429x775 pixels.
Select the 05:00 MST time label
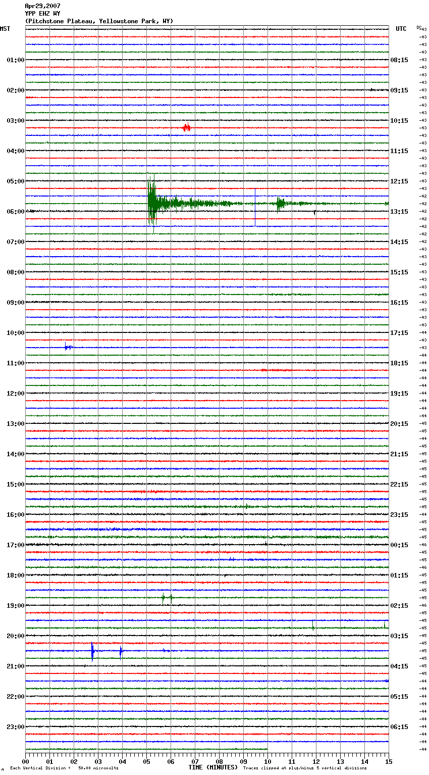coord(16,181)
